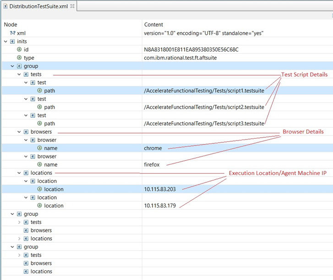333x280 pixels.
Task: Collapse the highlighted first group node
Action: (12, 66)
